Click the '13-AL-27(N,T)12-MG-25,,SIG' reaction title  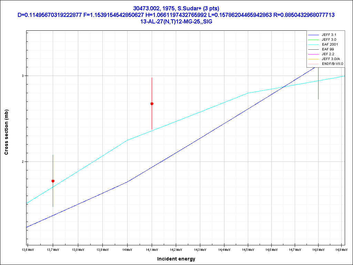[176, 21]
